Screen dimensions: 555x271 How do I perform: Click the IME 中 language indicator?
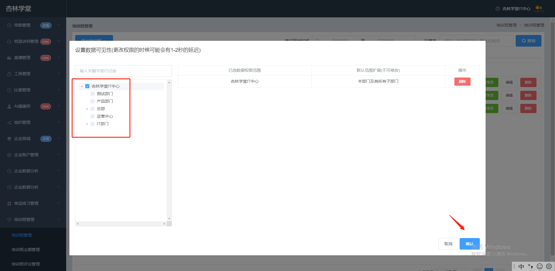click(521, 266)
